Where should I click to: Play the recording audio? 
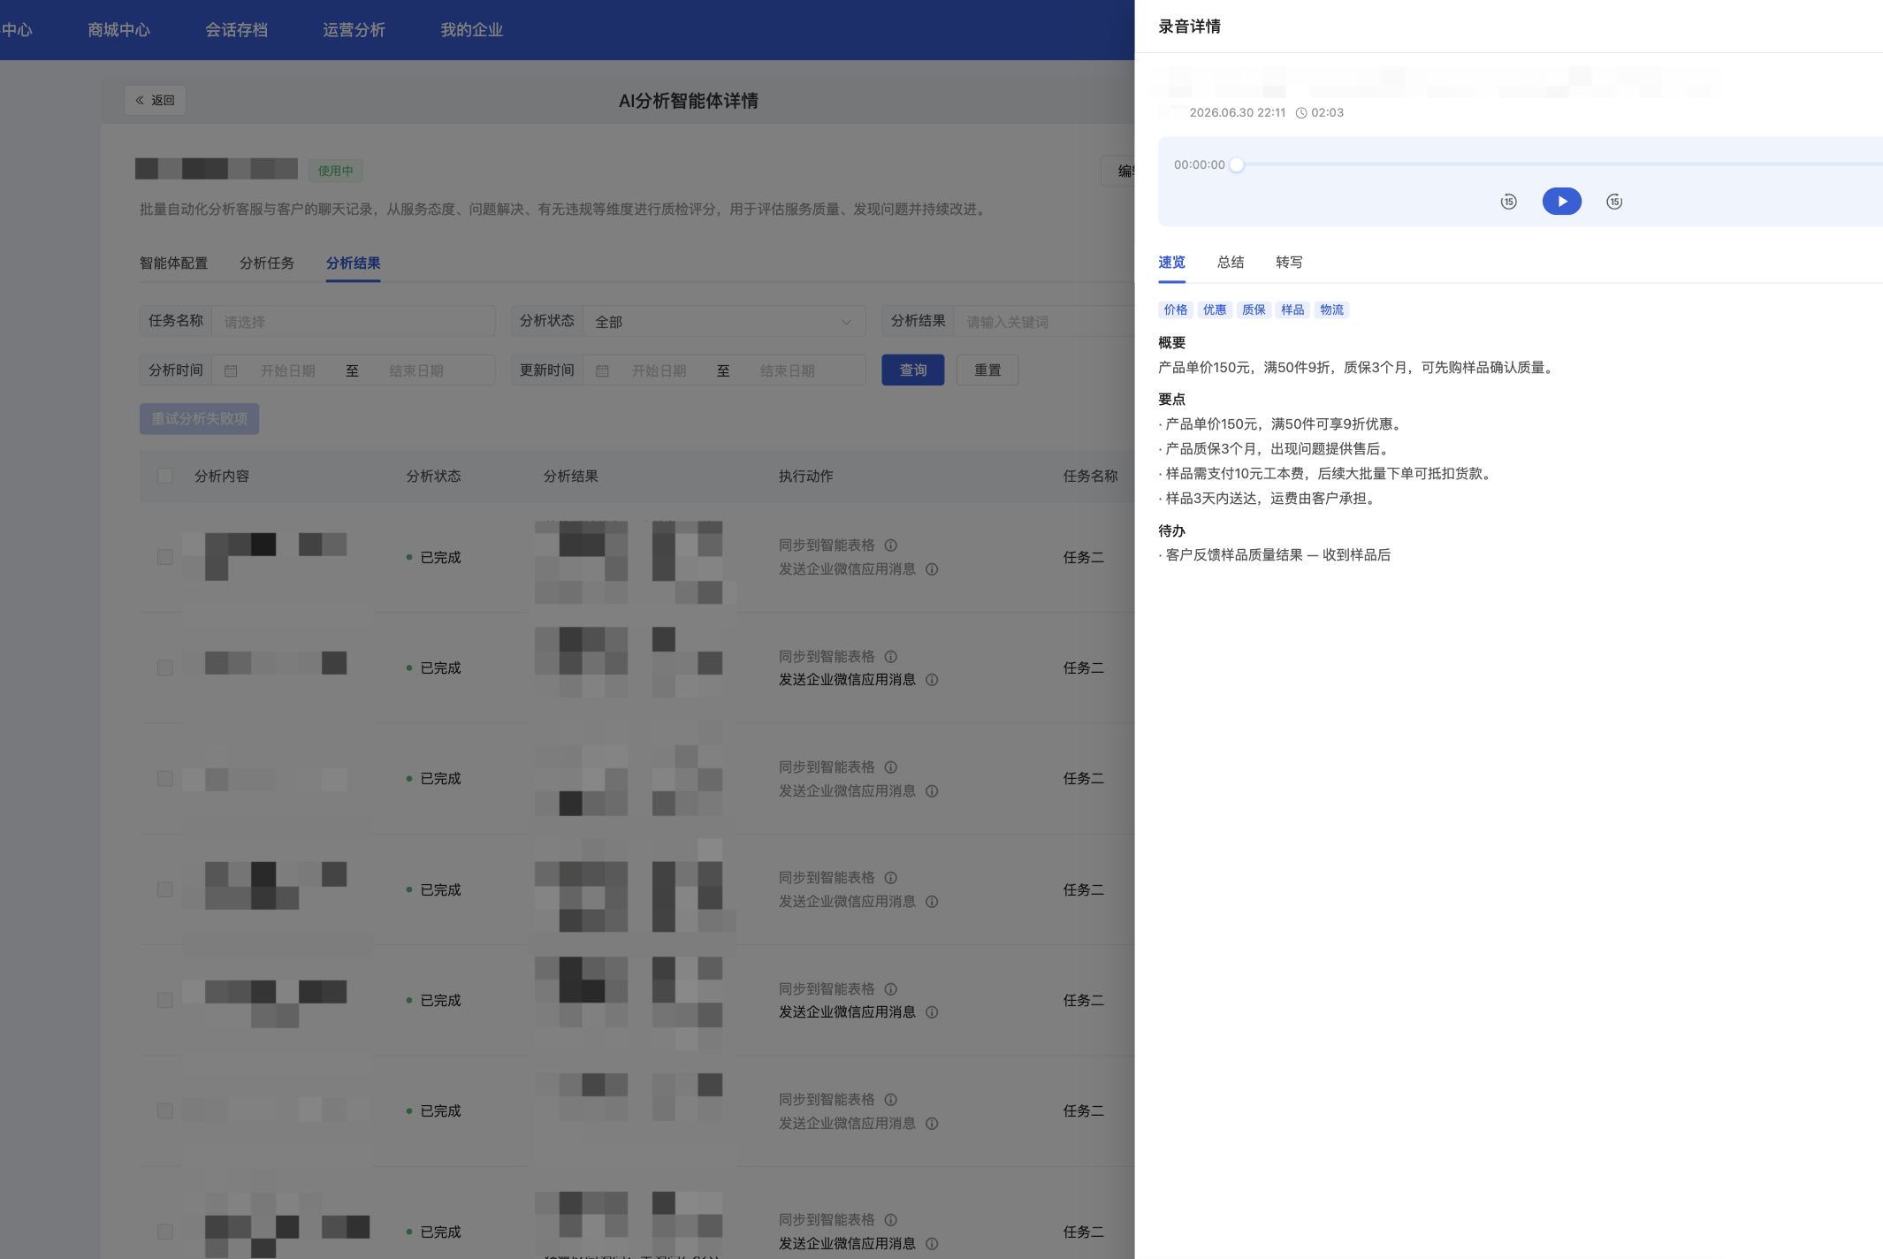[x=1561, y=202]
